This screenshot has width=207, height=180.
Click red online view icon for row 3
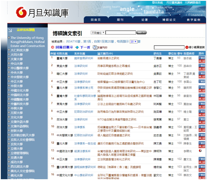(202, 77)
